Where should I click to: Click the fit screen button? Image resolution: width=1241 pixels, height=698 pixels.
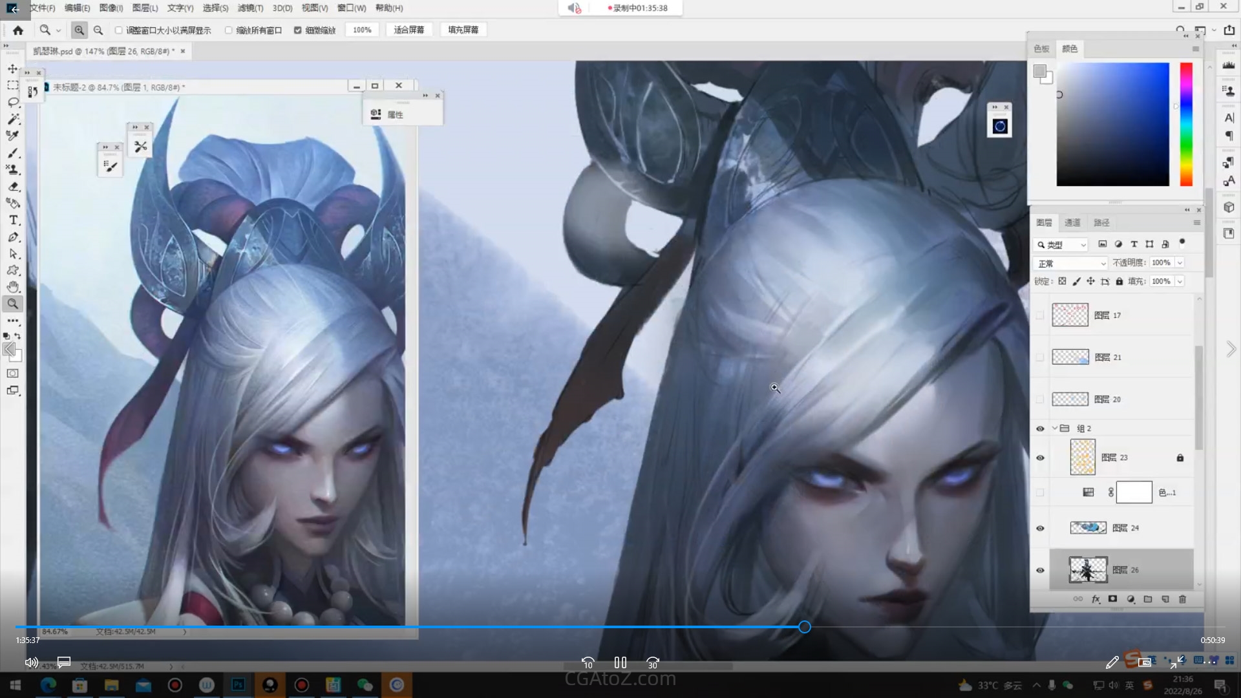click(x=408, y=30)
